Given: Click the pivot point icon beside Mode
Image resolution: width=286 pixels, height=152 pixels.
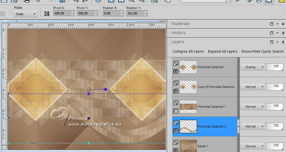Looking at the screenshot, I should pyautogui.click(x=46, y=14).
